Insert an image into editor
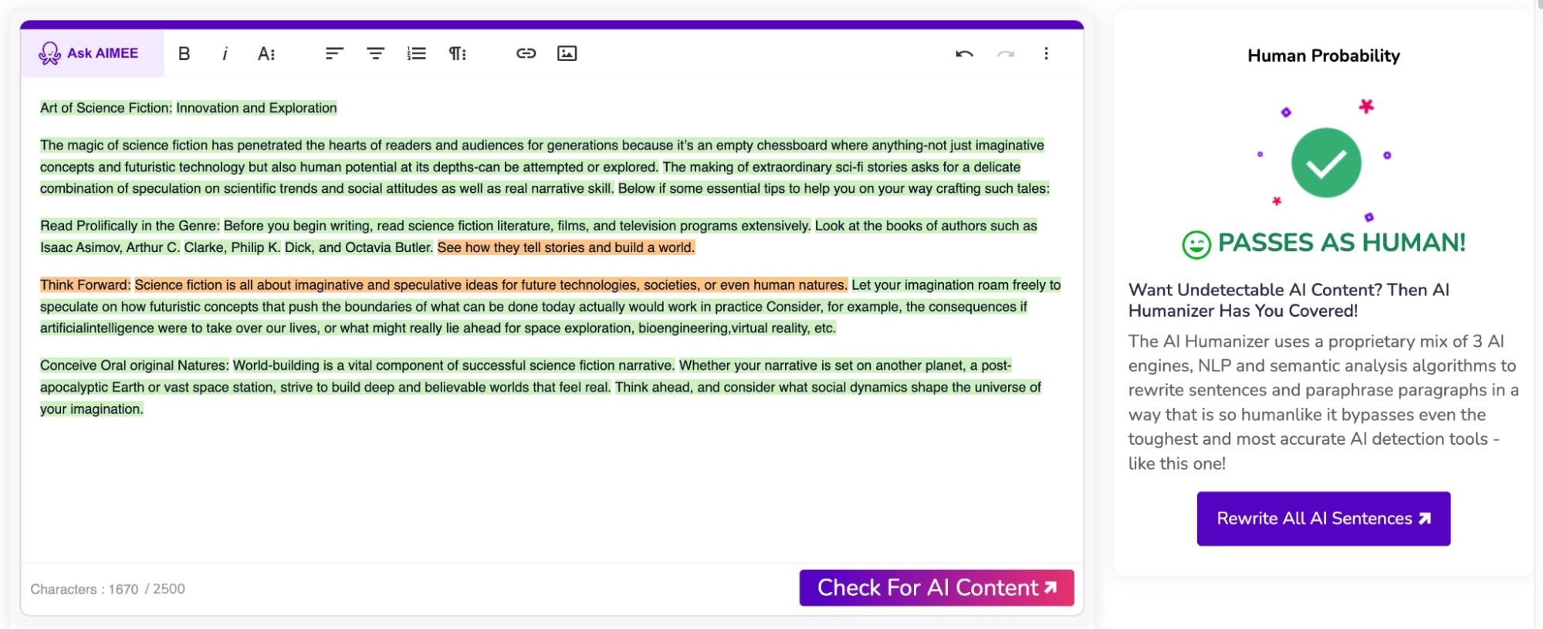The width and height of the screenshot is (1543, 629). [567, 53]
